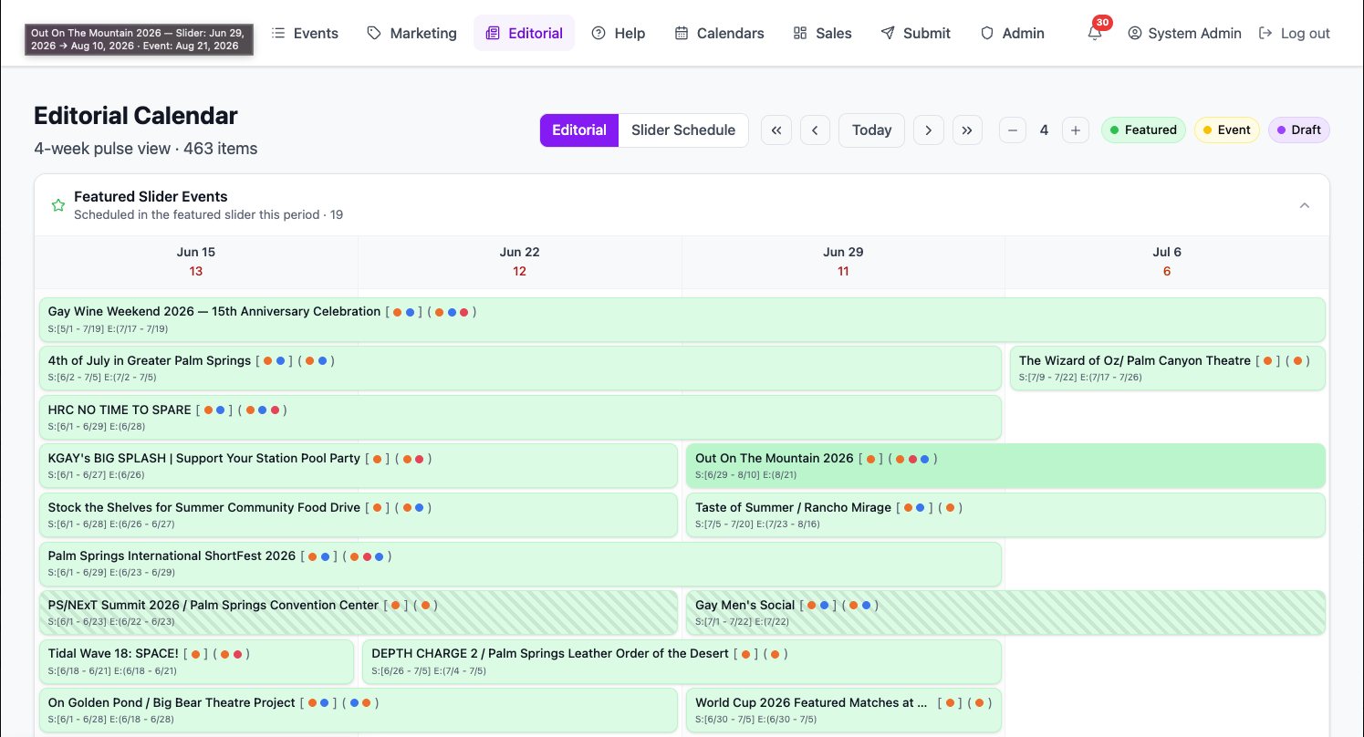
Task: Open Palm Springs International ShortFest 2026 event
Action: [520, 564]
